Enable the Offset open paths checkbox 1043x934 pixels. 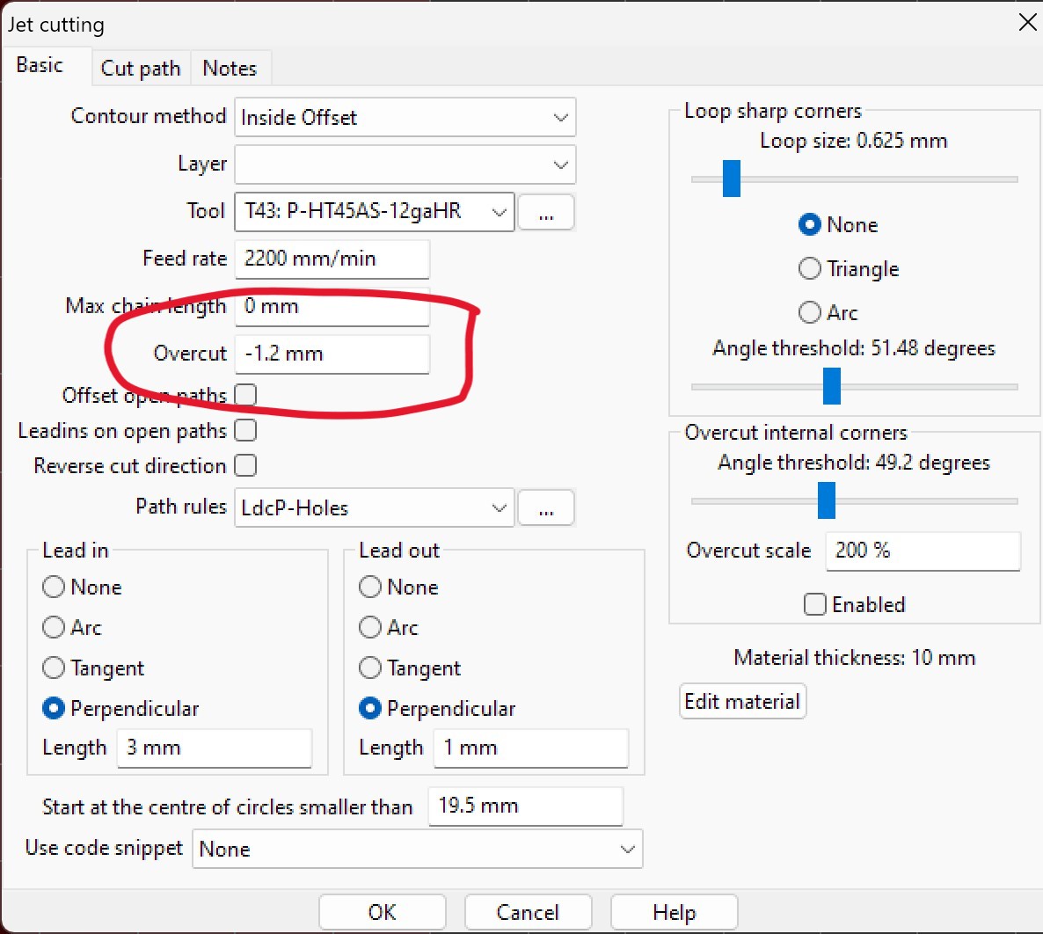pyautogui.click(x=246, y=395)
